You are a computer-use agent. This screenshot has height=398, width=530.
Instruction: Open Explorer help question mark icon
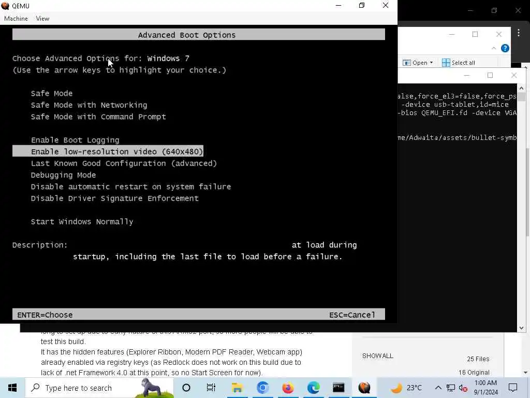point(505,48)
